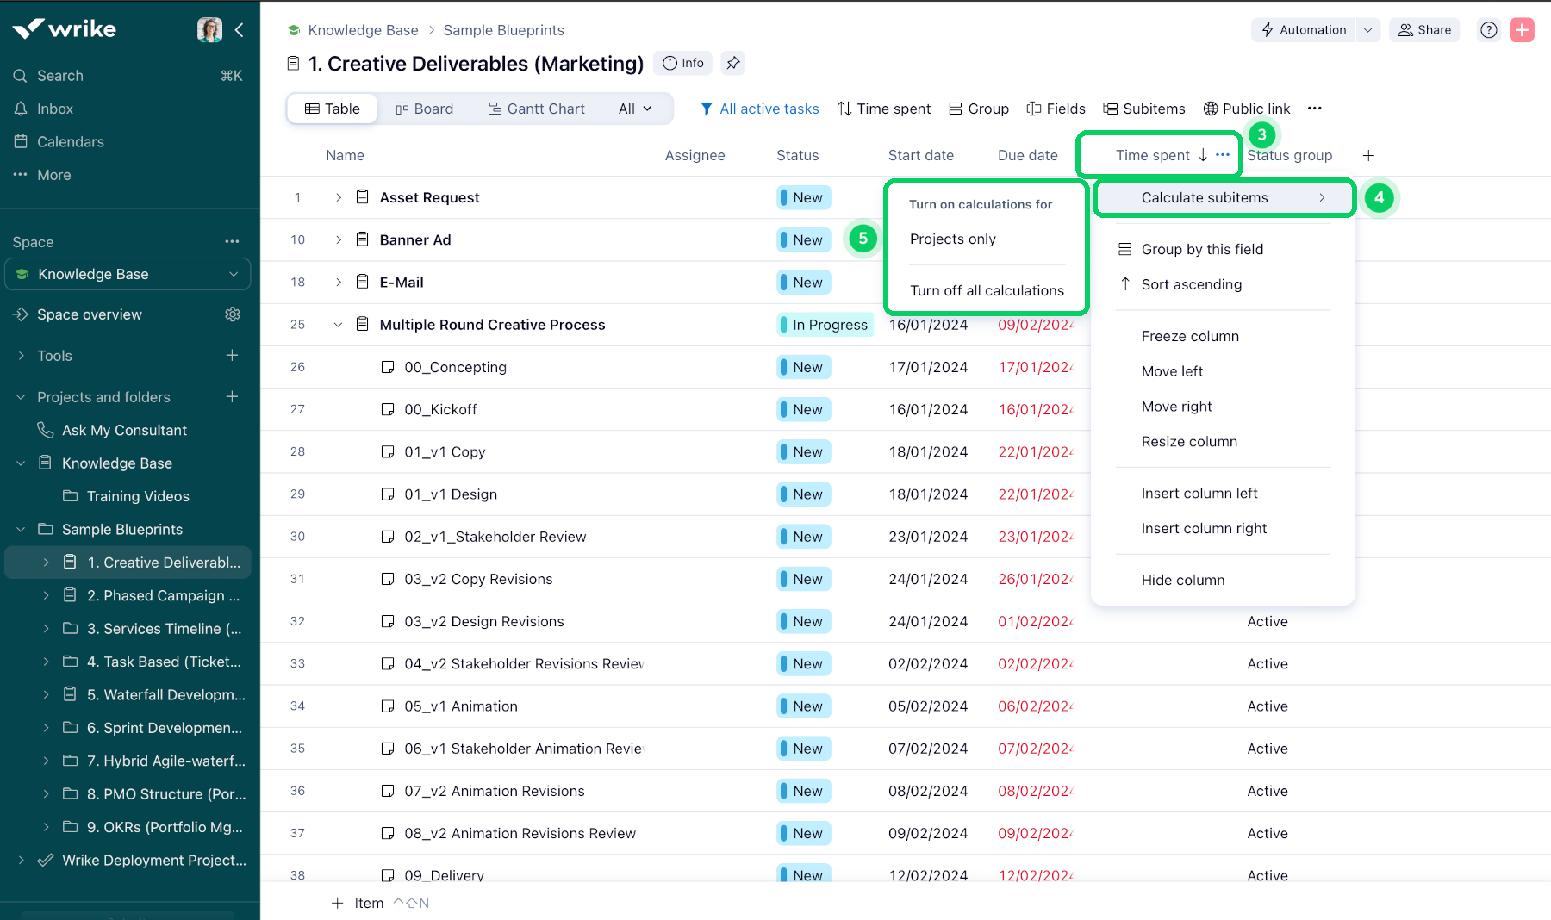Select the Subitems toolbar icon
Viewport: 1551px width, 920px height.
pos(1144,109)
